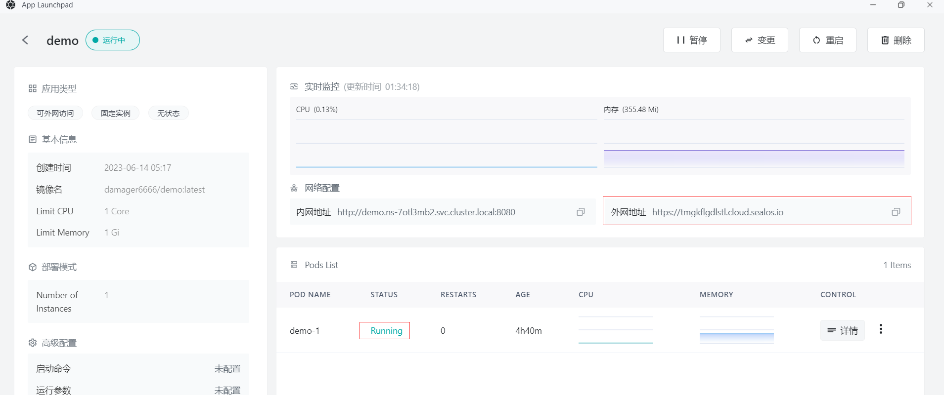
Task: Click the 变更 button to modify app
Action: click(x=760, y=40)
